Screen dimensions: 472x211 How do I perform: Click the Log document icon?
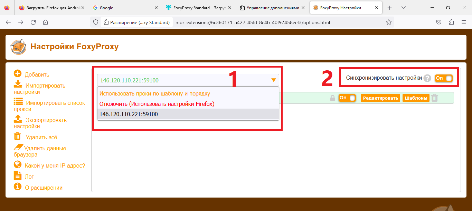[18, 175]
